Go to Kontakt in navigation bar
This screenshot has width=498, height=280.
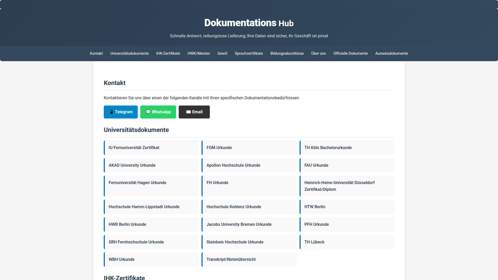96,53
